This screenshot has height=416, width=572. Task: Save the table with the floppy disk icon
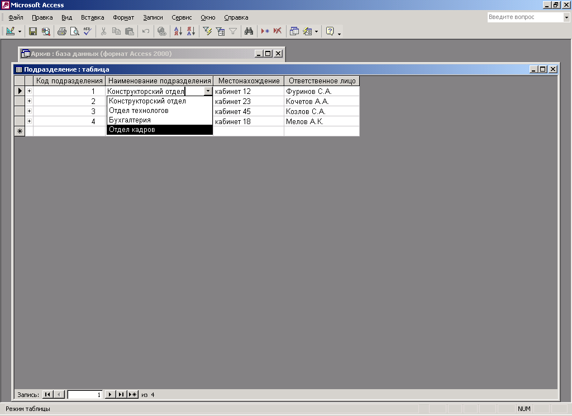[33, 31]
